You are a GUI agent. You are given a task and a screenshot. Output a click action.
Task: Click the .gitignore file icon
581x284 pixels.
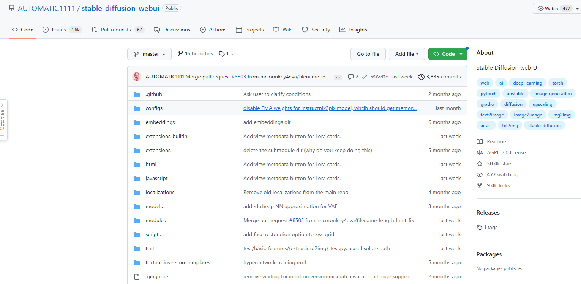pyautogui.click(x=137, y=277)
